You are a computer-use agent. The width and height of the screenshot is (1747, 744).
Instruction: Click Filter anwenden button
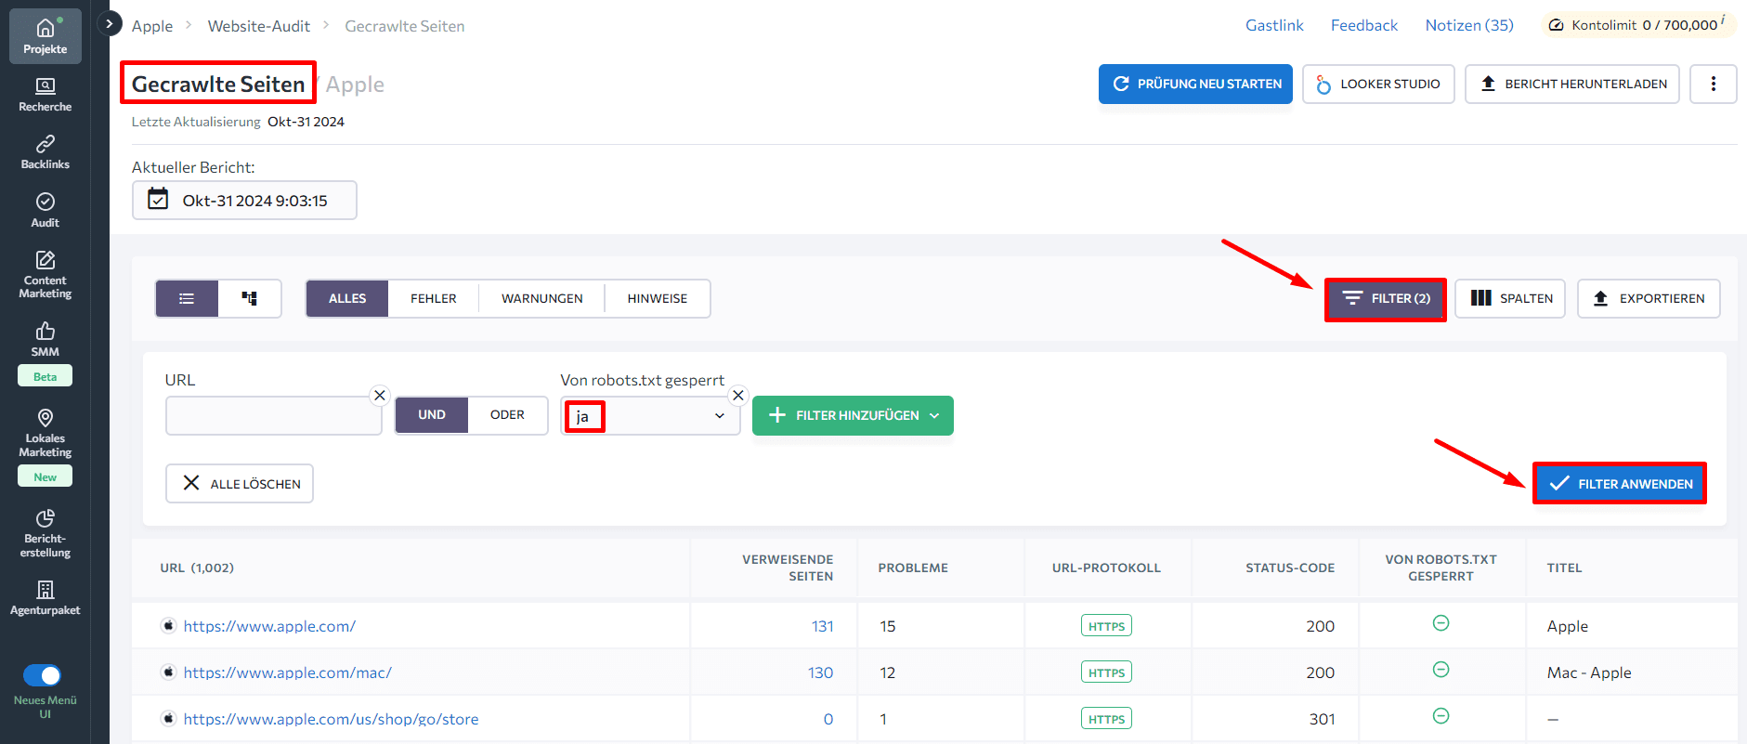click(1620, 483)
